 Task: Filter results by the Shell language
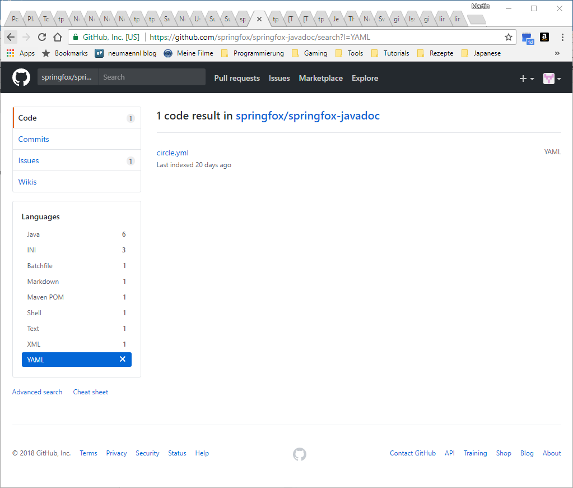point(34,312)
